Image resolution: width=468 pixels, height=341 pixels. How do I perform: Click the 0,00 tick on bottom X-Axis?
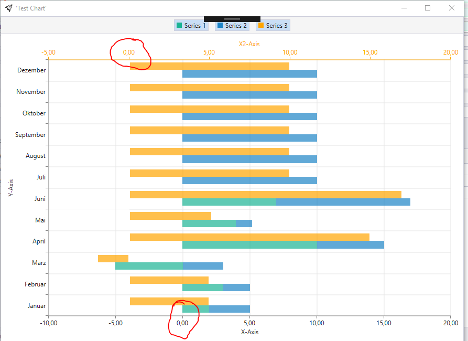(x=182, y=323)
